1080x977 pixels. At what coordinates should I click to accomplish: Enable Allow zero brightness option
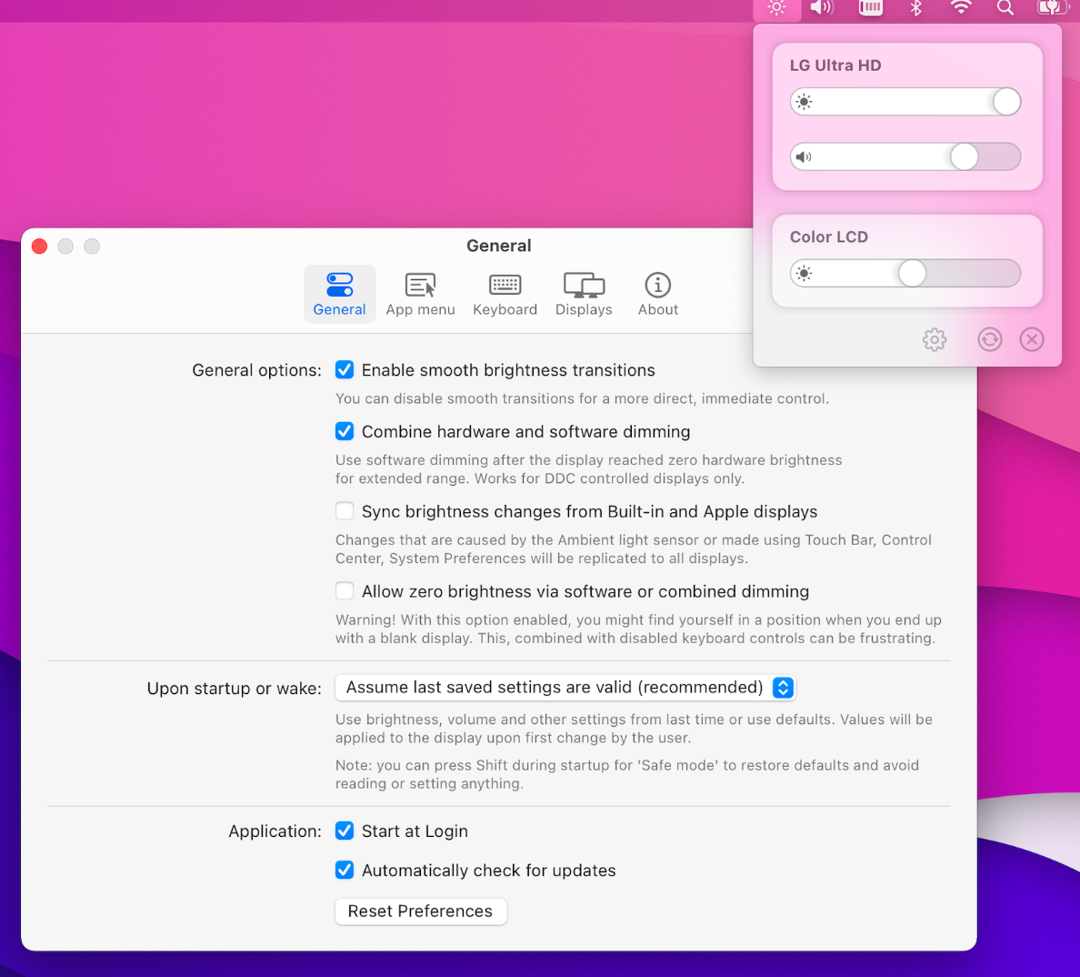click(x=345, y=591)
